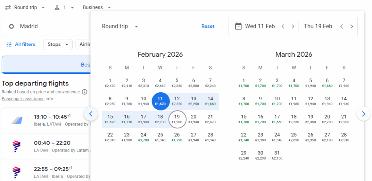Open Round trip dropdown in calendar panel
Screen dimensions: 372x181
[x=120, y=26]
